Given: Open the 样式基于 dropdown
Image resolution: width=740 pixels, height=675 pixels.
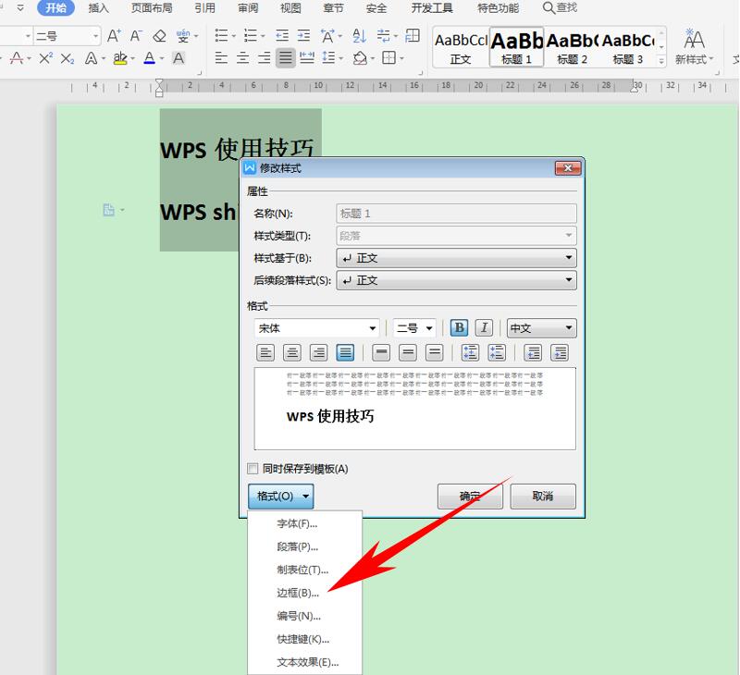Looking at the screenshot, I should pos(456,258).
